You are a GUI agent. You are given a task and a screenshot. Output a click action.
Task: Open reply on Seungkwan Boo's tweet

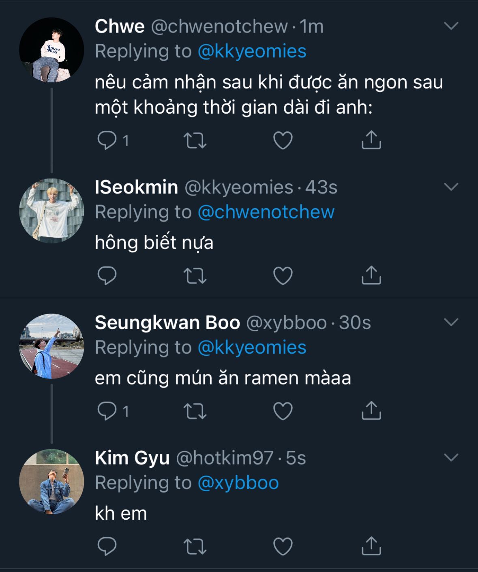107,411
